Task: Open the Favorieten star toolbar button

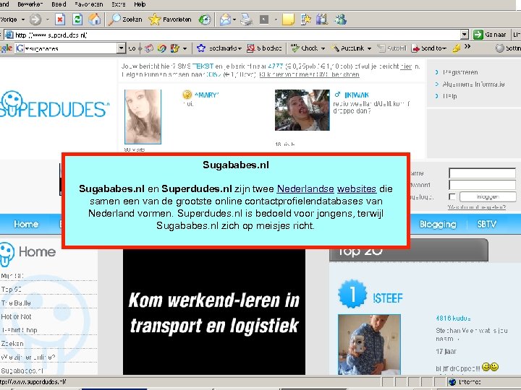Action: click(170, 19)
